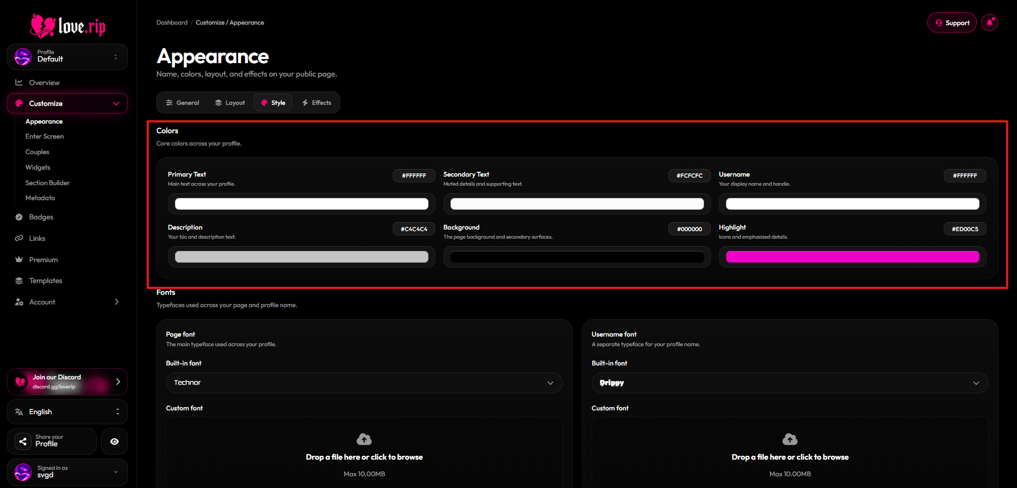Viewport: 1017px width, 488px height.
Task: Click the profile avatar in sidebar
Action: 23,57
